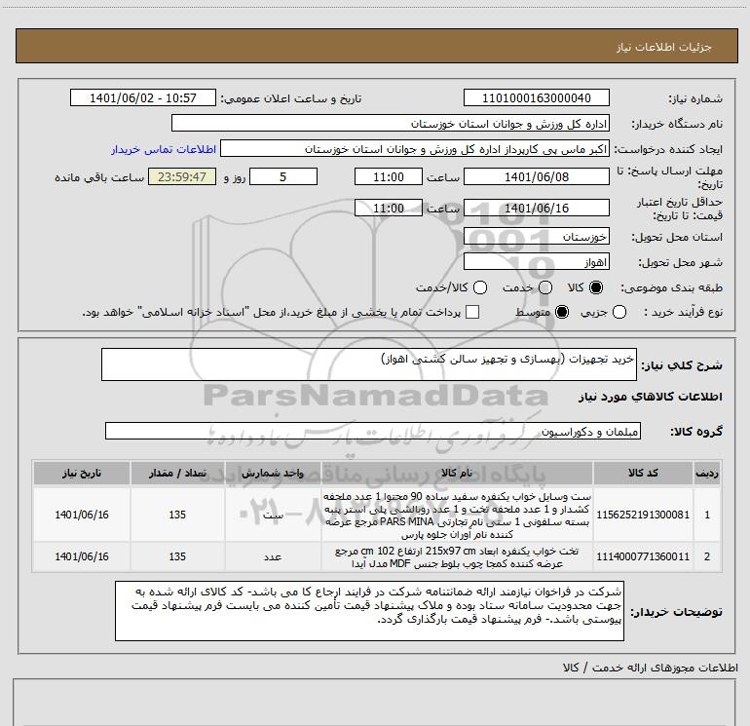Click the buyer notes text area
The width and height of the screenshot is (750, 726).
369,611
